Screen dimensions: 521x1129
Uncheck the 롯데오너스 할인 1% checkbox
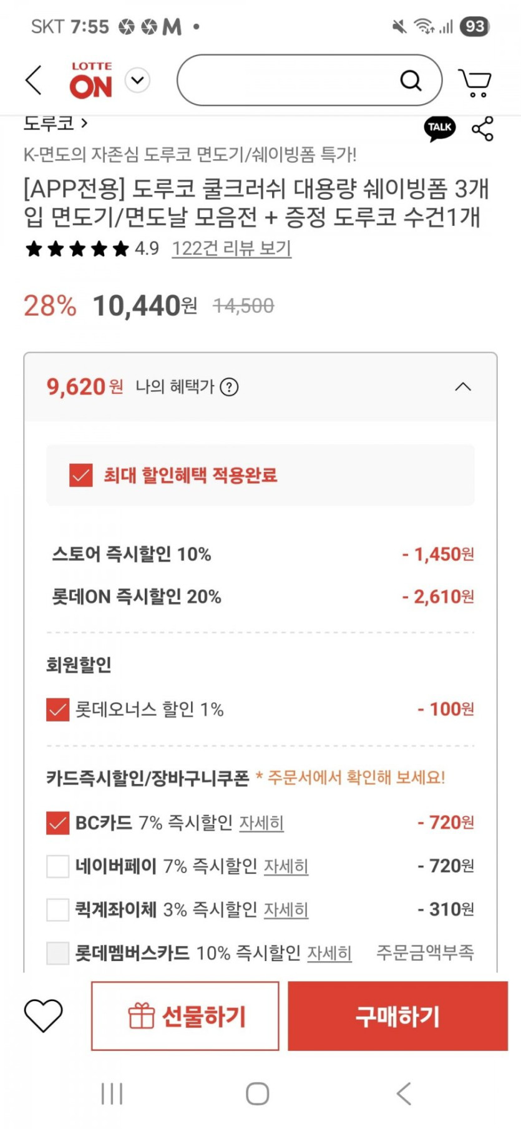[x=57, y=710]
